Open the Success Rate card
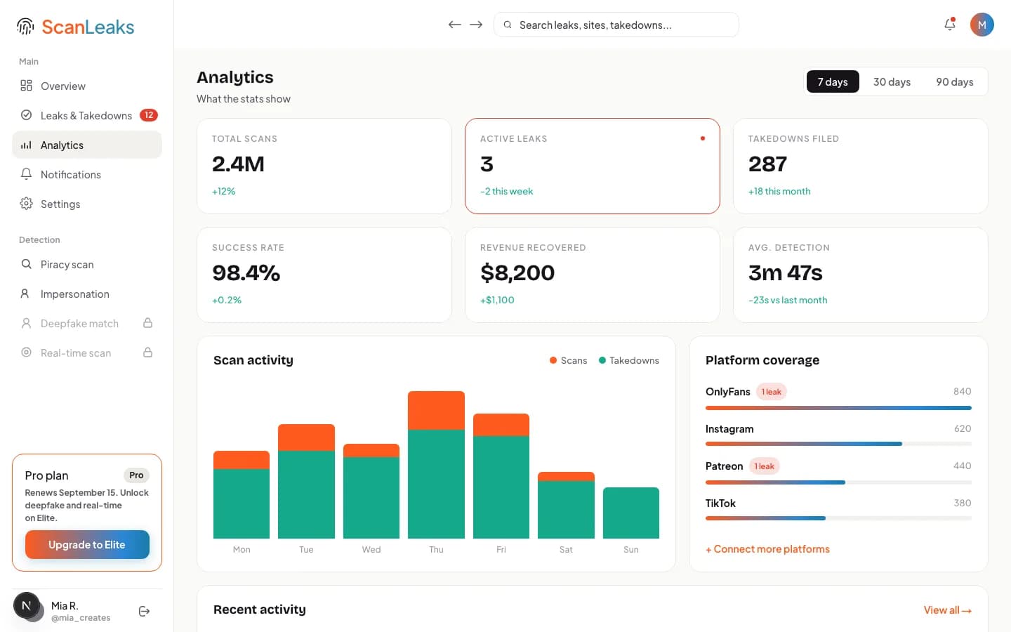Image resolution: width=1011 pixels, height=632 pixels. [x=324, y=275]
